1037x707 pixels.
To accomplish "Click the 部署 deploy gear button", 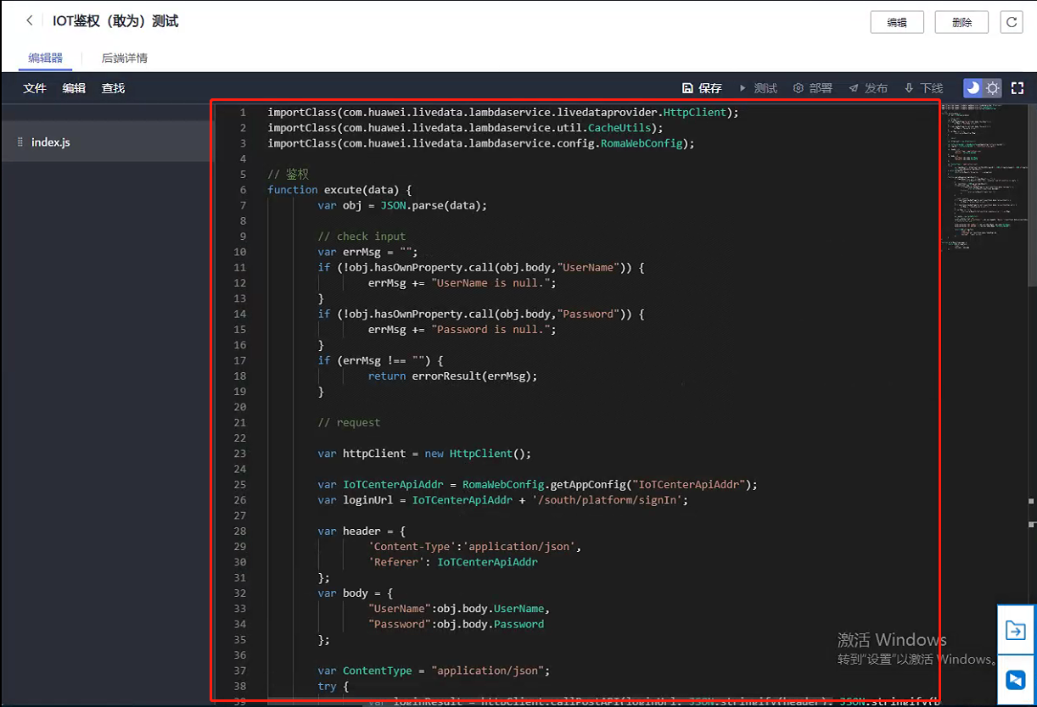I will click(x=812, y=88).
